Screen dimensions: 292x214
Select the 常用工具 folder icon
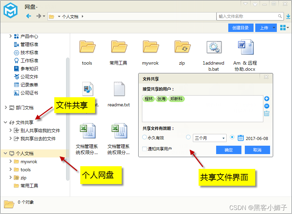point(119,47)
